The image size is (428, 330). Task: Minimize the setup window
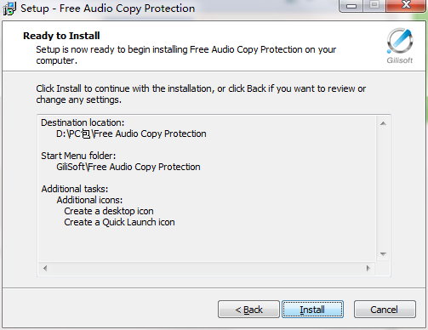[351, 6]
